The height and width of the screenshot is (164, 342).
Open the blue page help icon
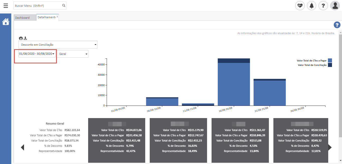coord(337,25)
